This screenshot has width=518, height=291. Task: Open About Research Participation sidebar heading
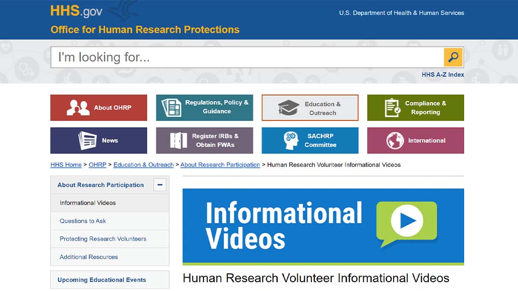click(100, 185)
